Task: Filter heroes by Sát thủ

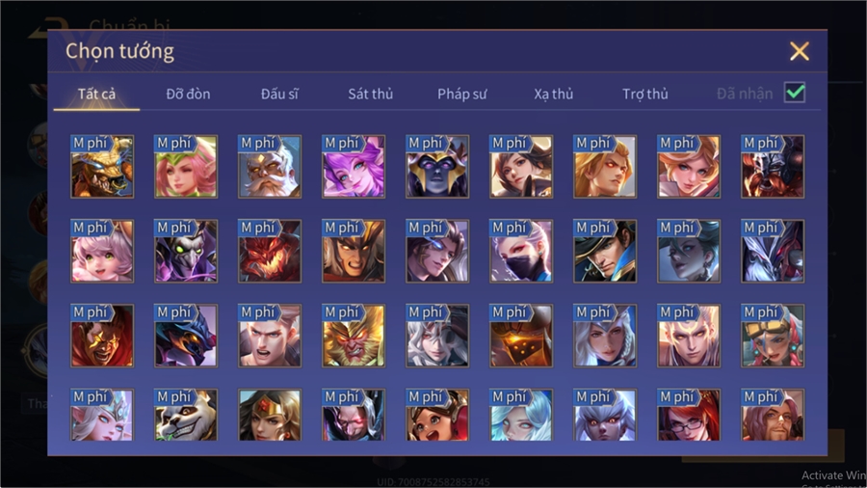Action: click(x=371, y=95)
